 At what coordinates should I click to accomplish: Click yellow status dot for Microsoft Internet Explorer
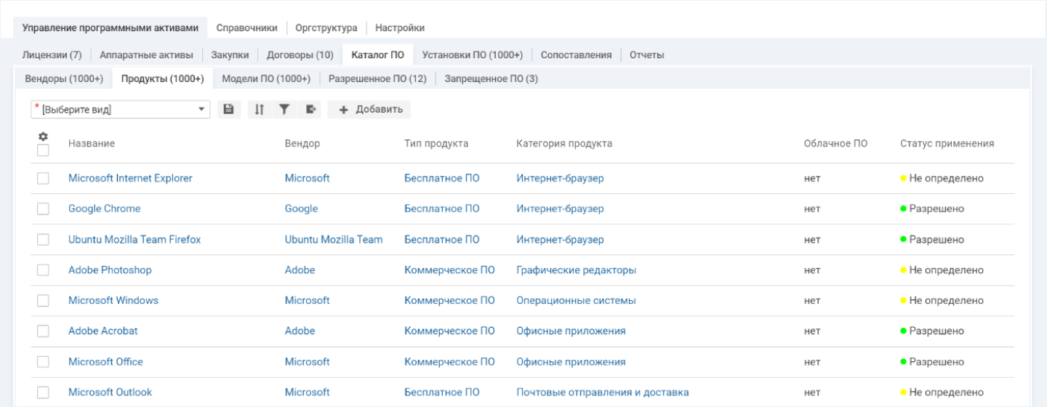coord(903,179)
